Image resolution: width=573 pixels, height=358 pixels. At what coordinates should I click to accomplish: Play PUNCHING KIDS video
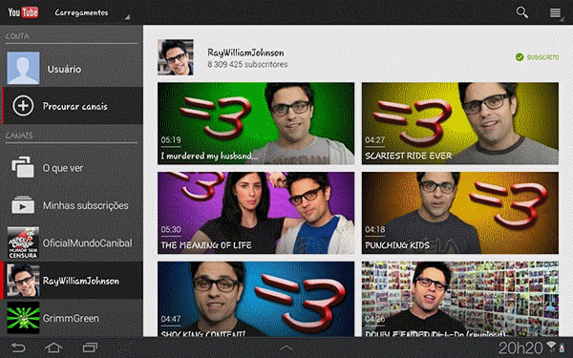(x=460, y=213)
